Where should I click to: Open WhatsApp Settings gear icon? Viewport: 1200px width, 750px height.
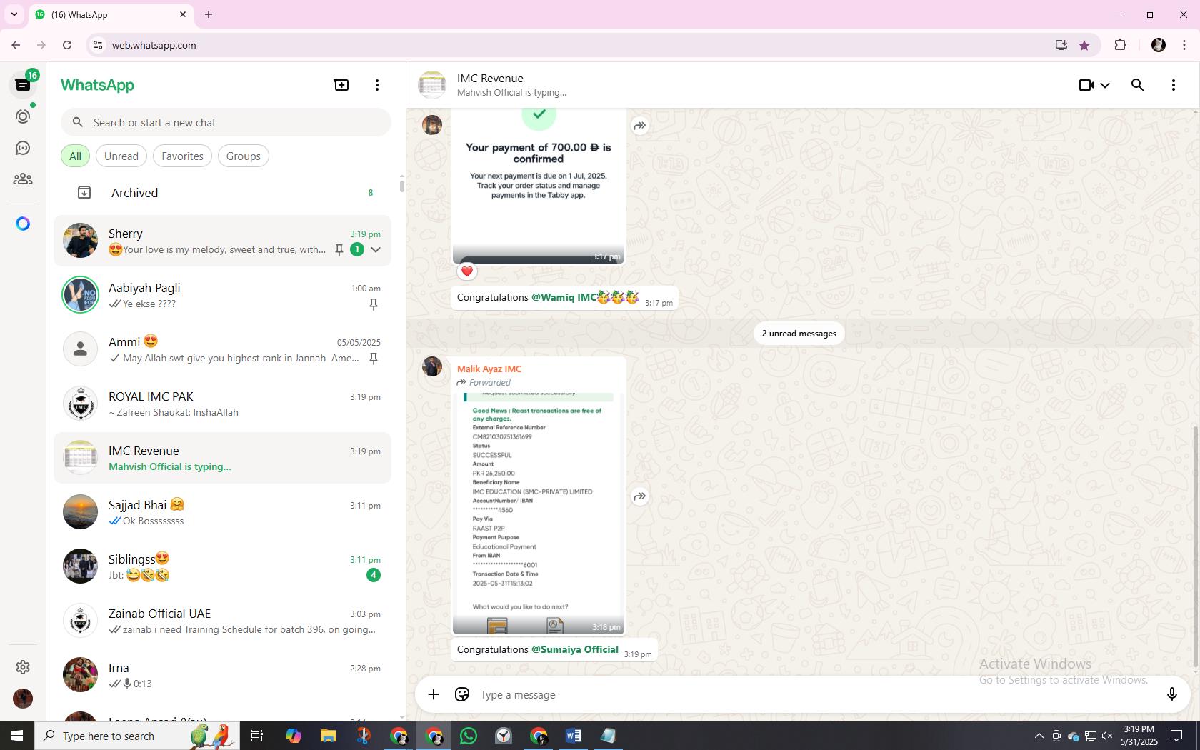coord(23,666)
